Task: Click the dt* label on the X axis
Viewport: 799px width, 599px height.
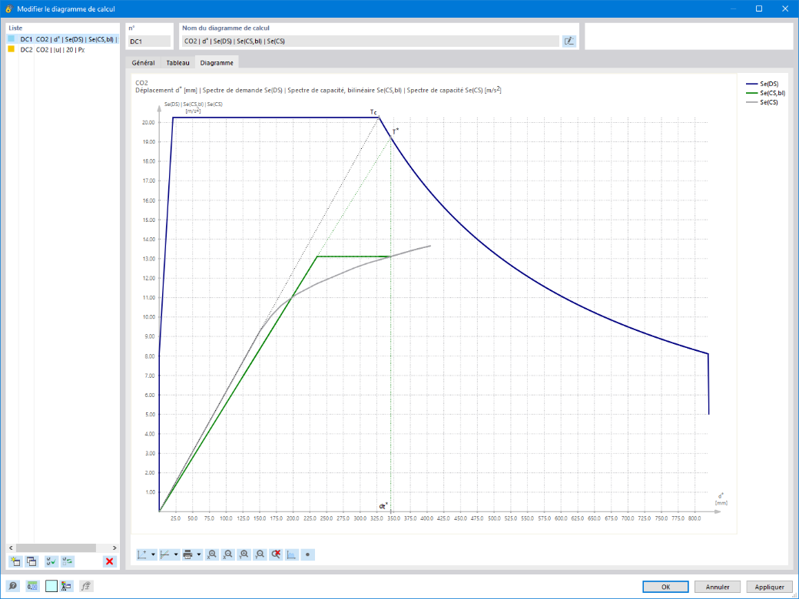Action: tap(383, 506)
